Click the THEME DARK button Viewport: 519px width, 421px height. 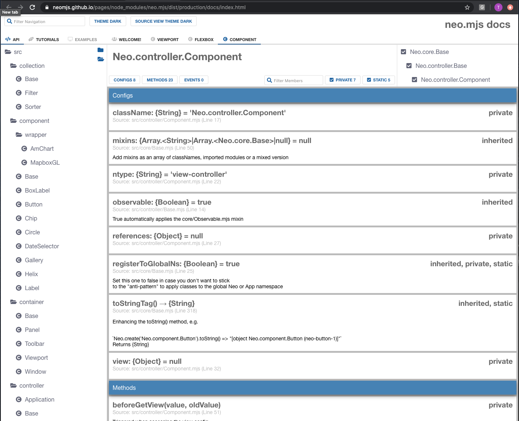tap(107, 21)
